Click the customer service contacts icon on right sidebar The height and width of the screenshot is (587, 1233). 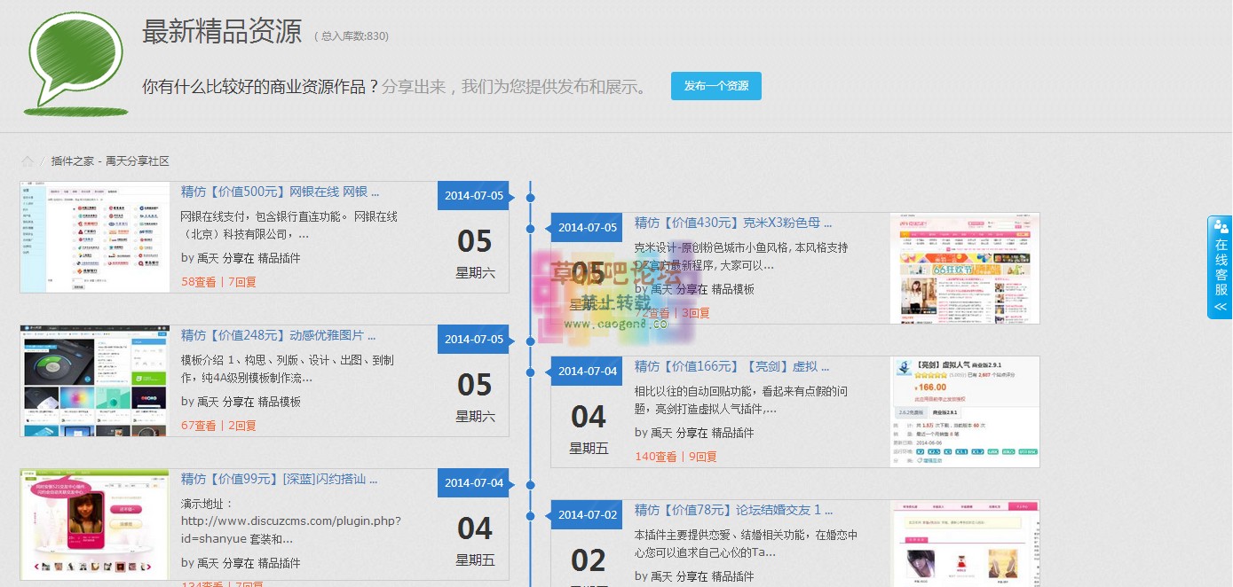(1220, 227)
